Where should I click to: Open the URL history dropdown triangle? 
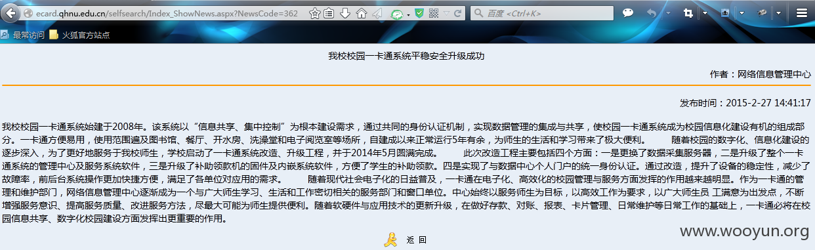[447, 13]
